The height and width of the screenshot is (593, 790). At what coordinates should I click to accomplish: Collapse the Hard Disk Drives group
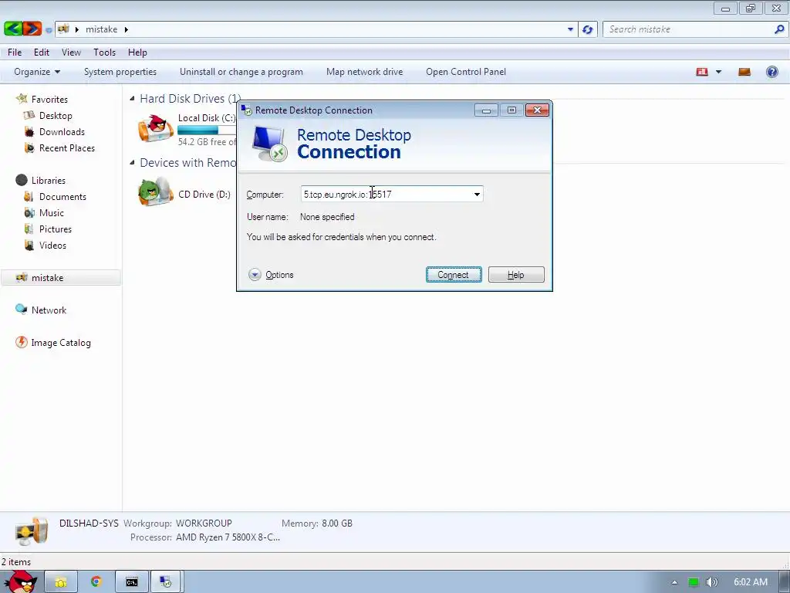[x=132, y=98]
